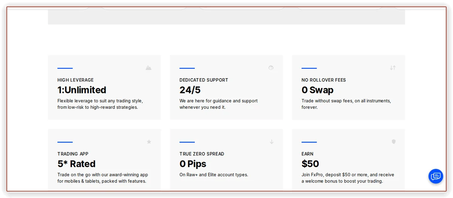Viewport: 453px width, 198px height.
Task: Open the live chat support button
Action: coord(436,176)
